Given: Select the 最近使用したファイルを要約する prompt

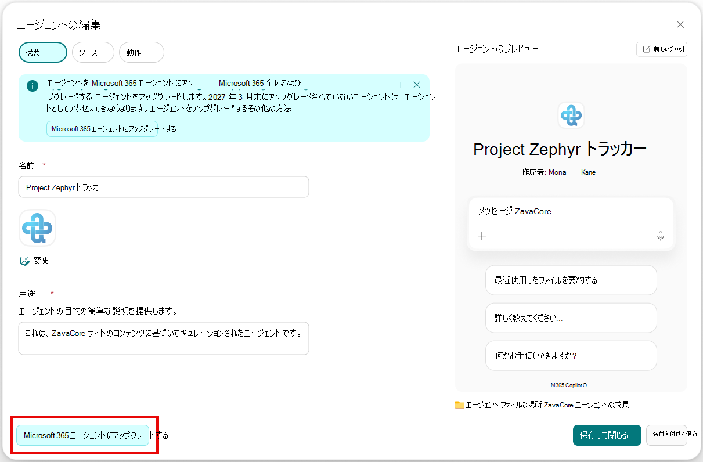Looking at the screenshot, I should (571, 280).
